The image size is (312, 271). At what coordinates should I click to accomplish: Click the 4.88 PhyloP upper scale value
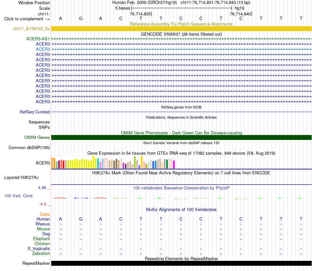tap(42, 188)
